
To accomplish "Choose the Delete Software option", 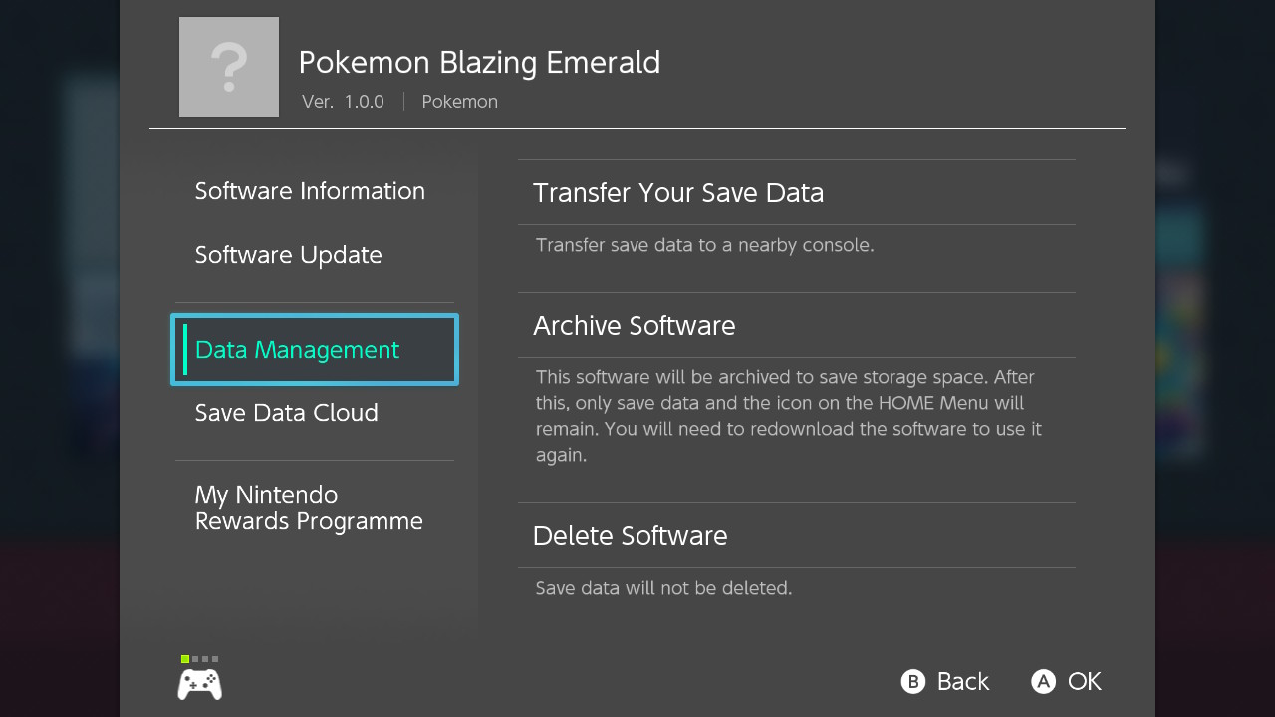I will (x=797, y=535).
